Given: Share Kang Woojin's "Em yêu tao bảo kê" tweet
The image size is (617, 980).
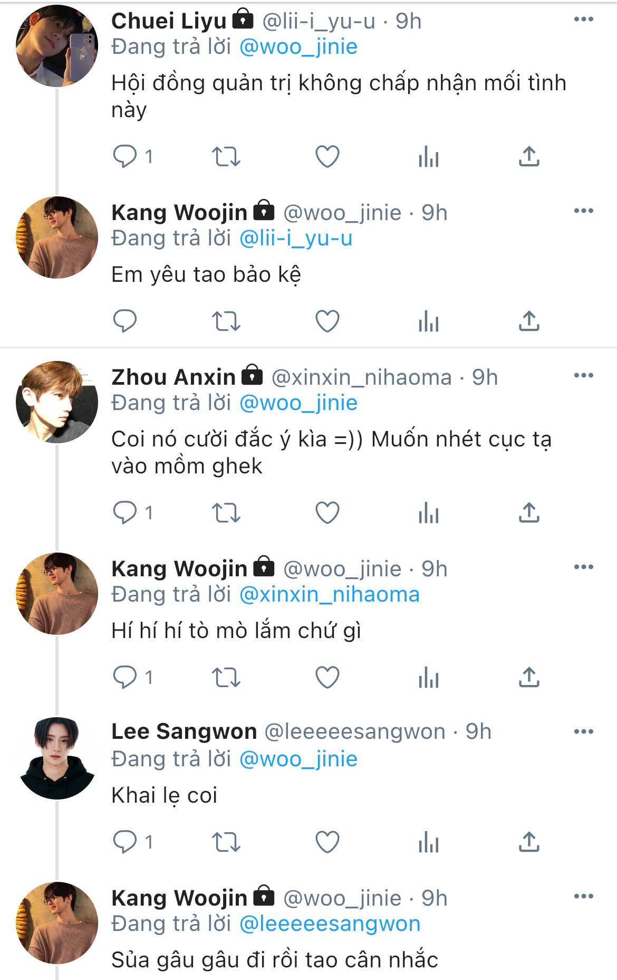Looking at the screenshot, I should (x=529, y=321).
